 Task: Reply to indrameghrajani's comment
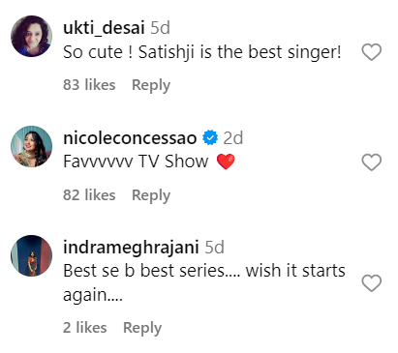[x=142, y=328]
